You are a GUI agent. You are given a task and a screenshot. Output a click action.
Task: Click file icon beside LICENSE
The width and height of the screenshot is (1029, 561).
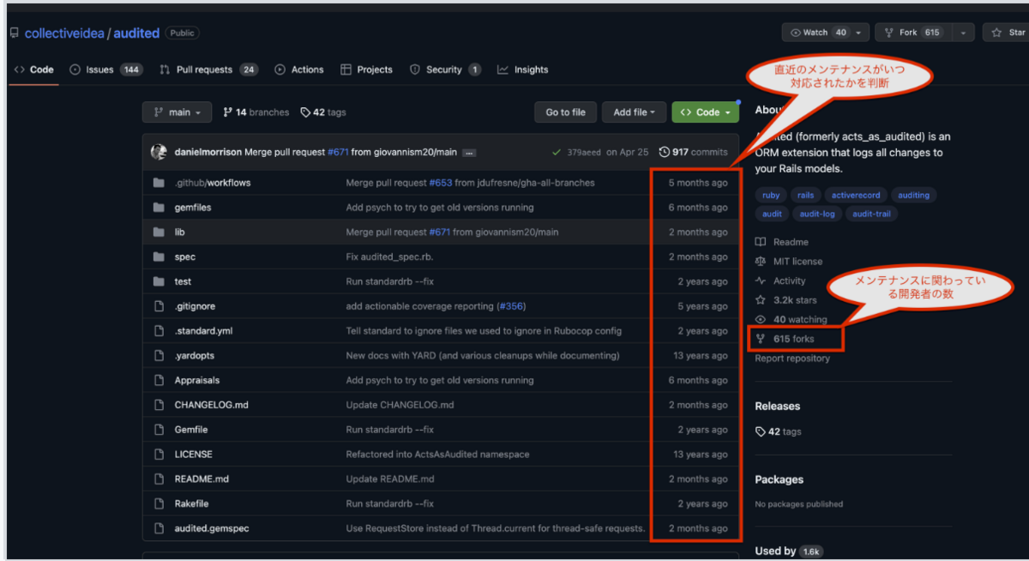(158, 455)
